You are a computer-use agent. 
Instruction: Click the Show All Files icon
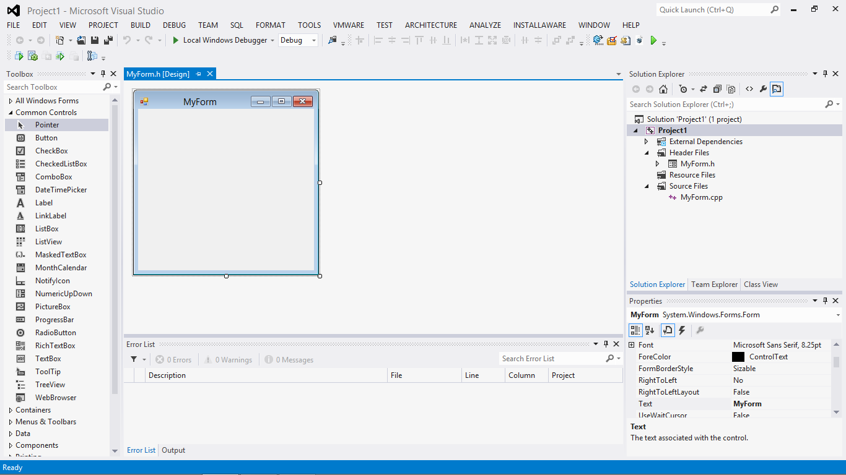pyautogui.click(x=731, y=89)
